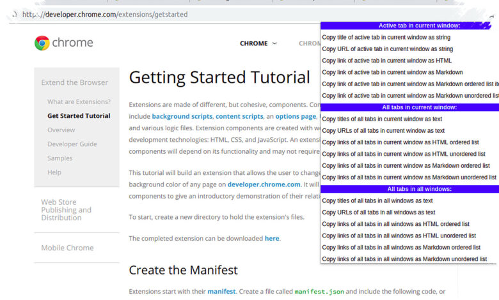The width and height of the screenshot is (499, 300).
Task: Copy URLs of all tabs in all windows
Action: click(x=378, y=213)
